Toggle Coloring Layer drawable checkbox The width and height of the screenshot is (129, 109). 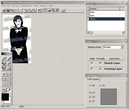[x=101, y=69]
